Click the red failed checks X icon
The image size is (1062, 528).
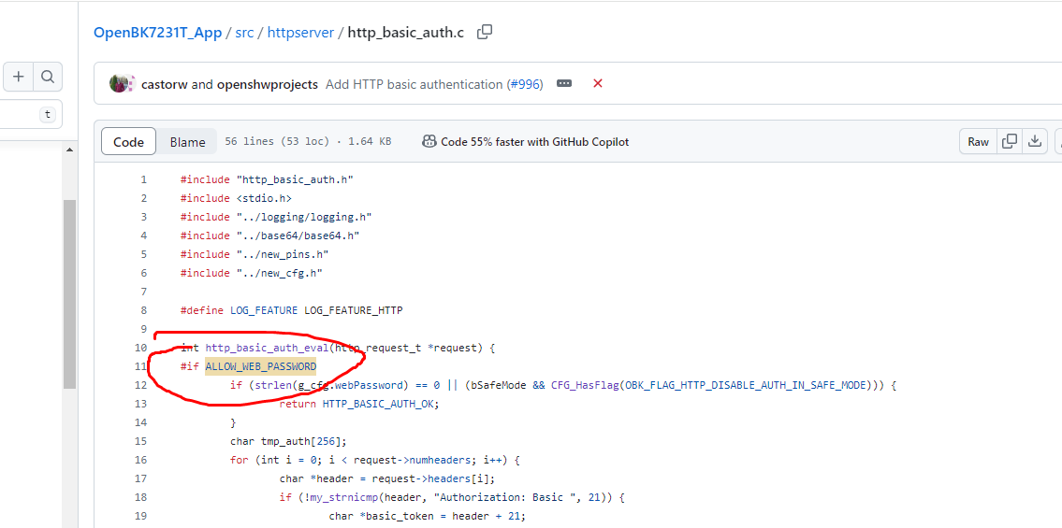(x=597, y=84)
